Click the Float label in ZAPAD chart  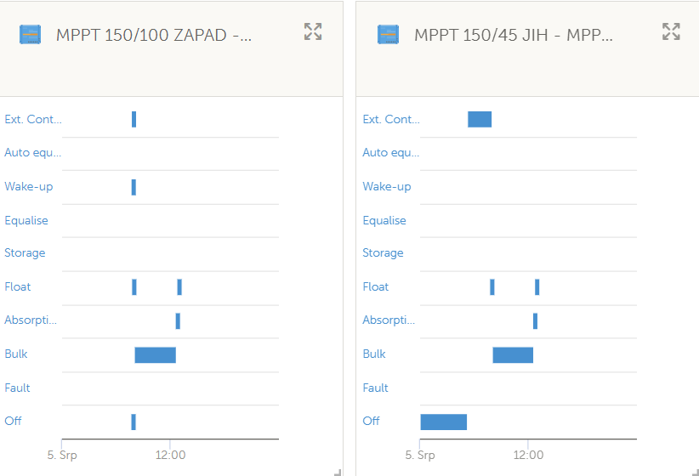(18, 286)
